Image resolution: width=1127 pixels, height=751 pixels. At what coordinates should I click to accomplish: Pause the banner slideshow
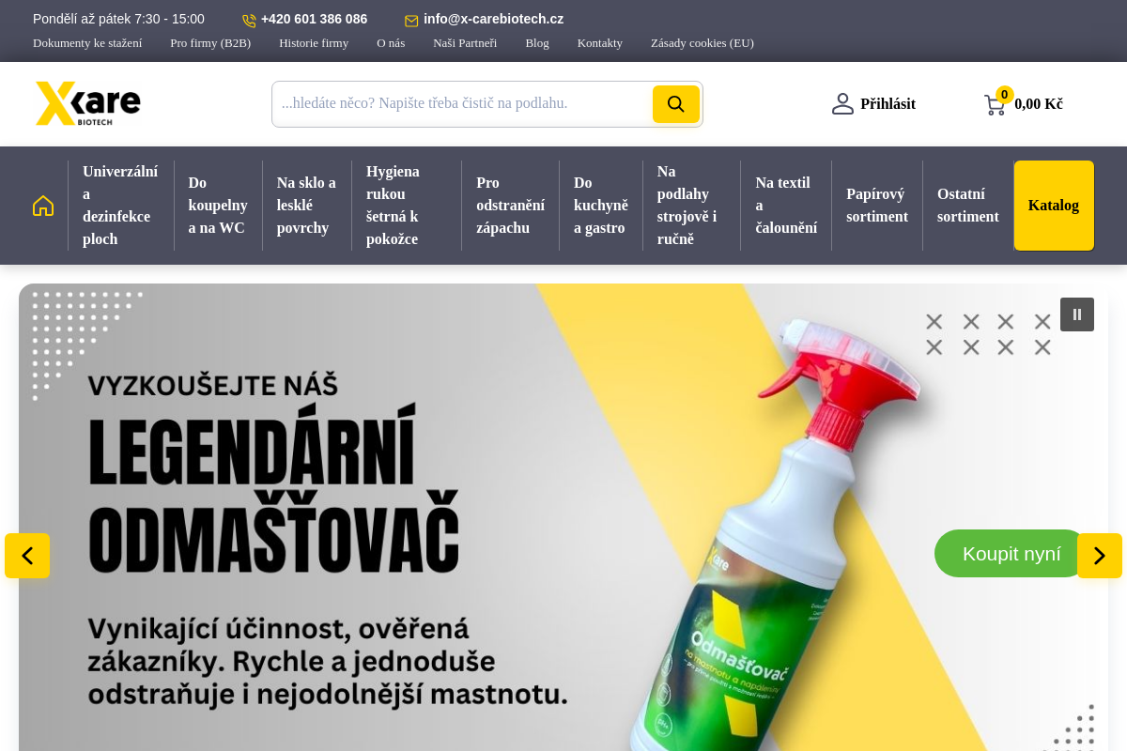(x=1077, y=314)
